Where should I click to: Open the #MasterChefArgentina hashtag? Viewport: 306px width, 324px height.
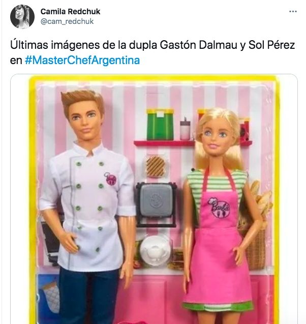(82, 61)
